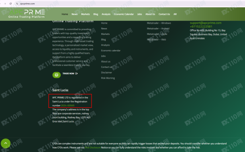Open Metatrader – Web link
The height and width of the screenshot is (152, 245).
tap(156, 39)
